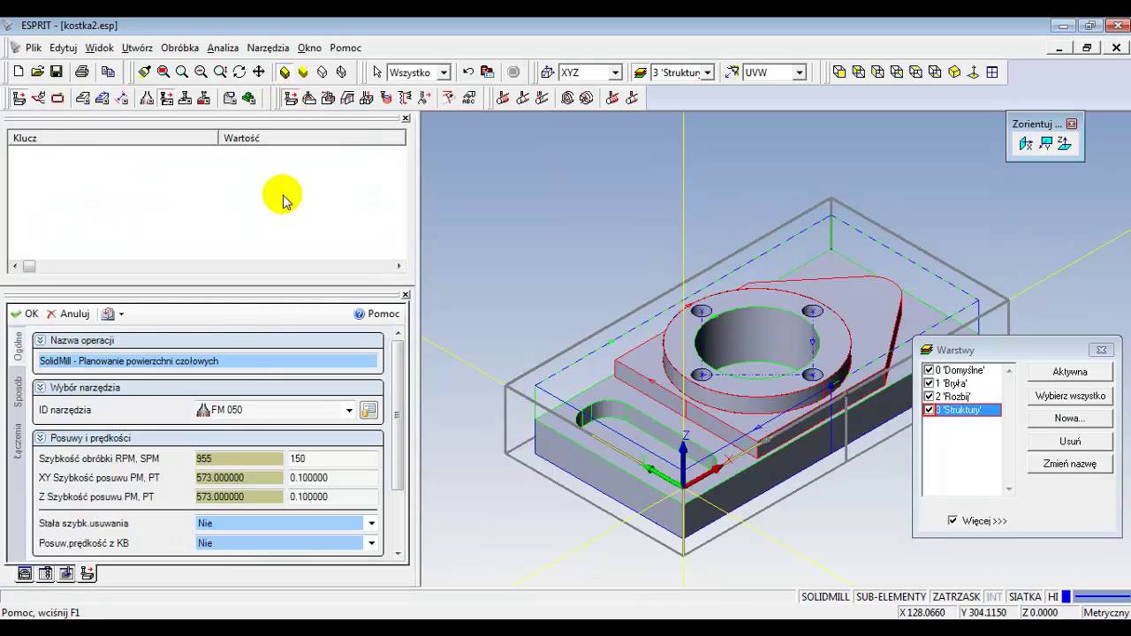This screenshot has height=636, width=1131.
Task: Click the undo arrow icon
Action: (468, 72)
